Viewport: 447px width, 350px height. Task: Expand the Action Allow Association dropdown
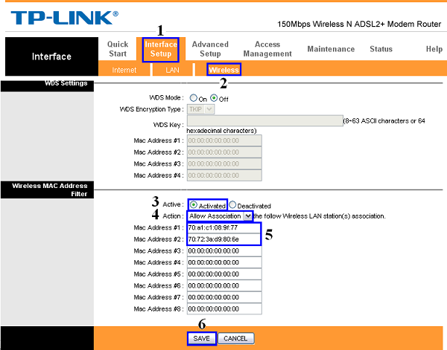[x=247, y=215]
